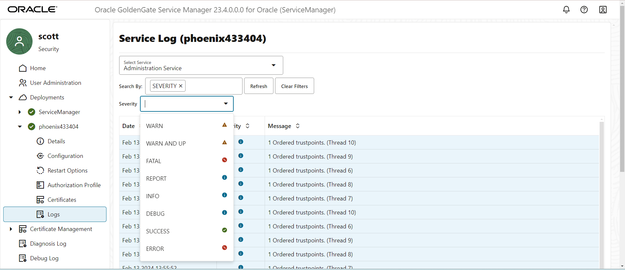Screen dimensions: 625x270
Task: Open the Debug Log page
Action: coord(44,258)
